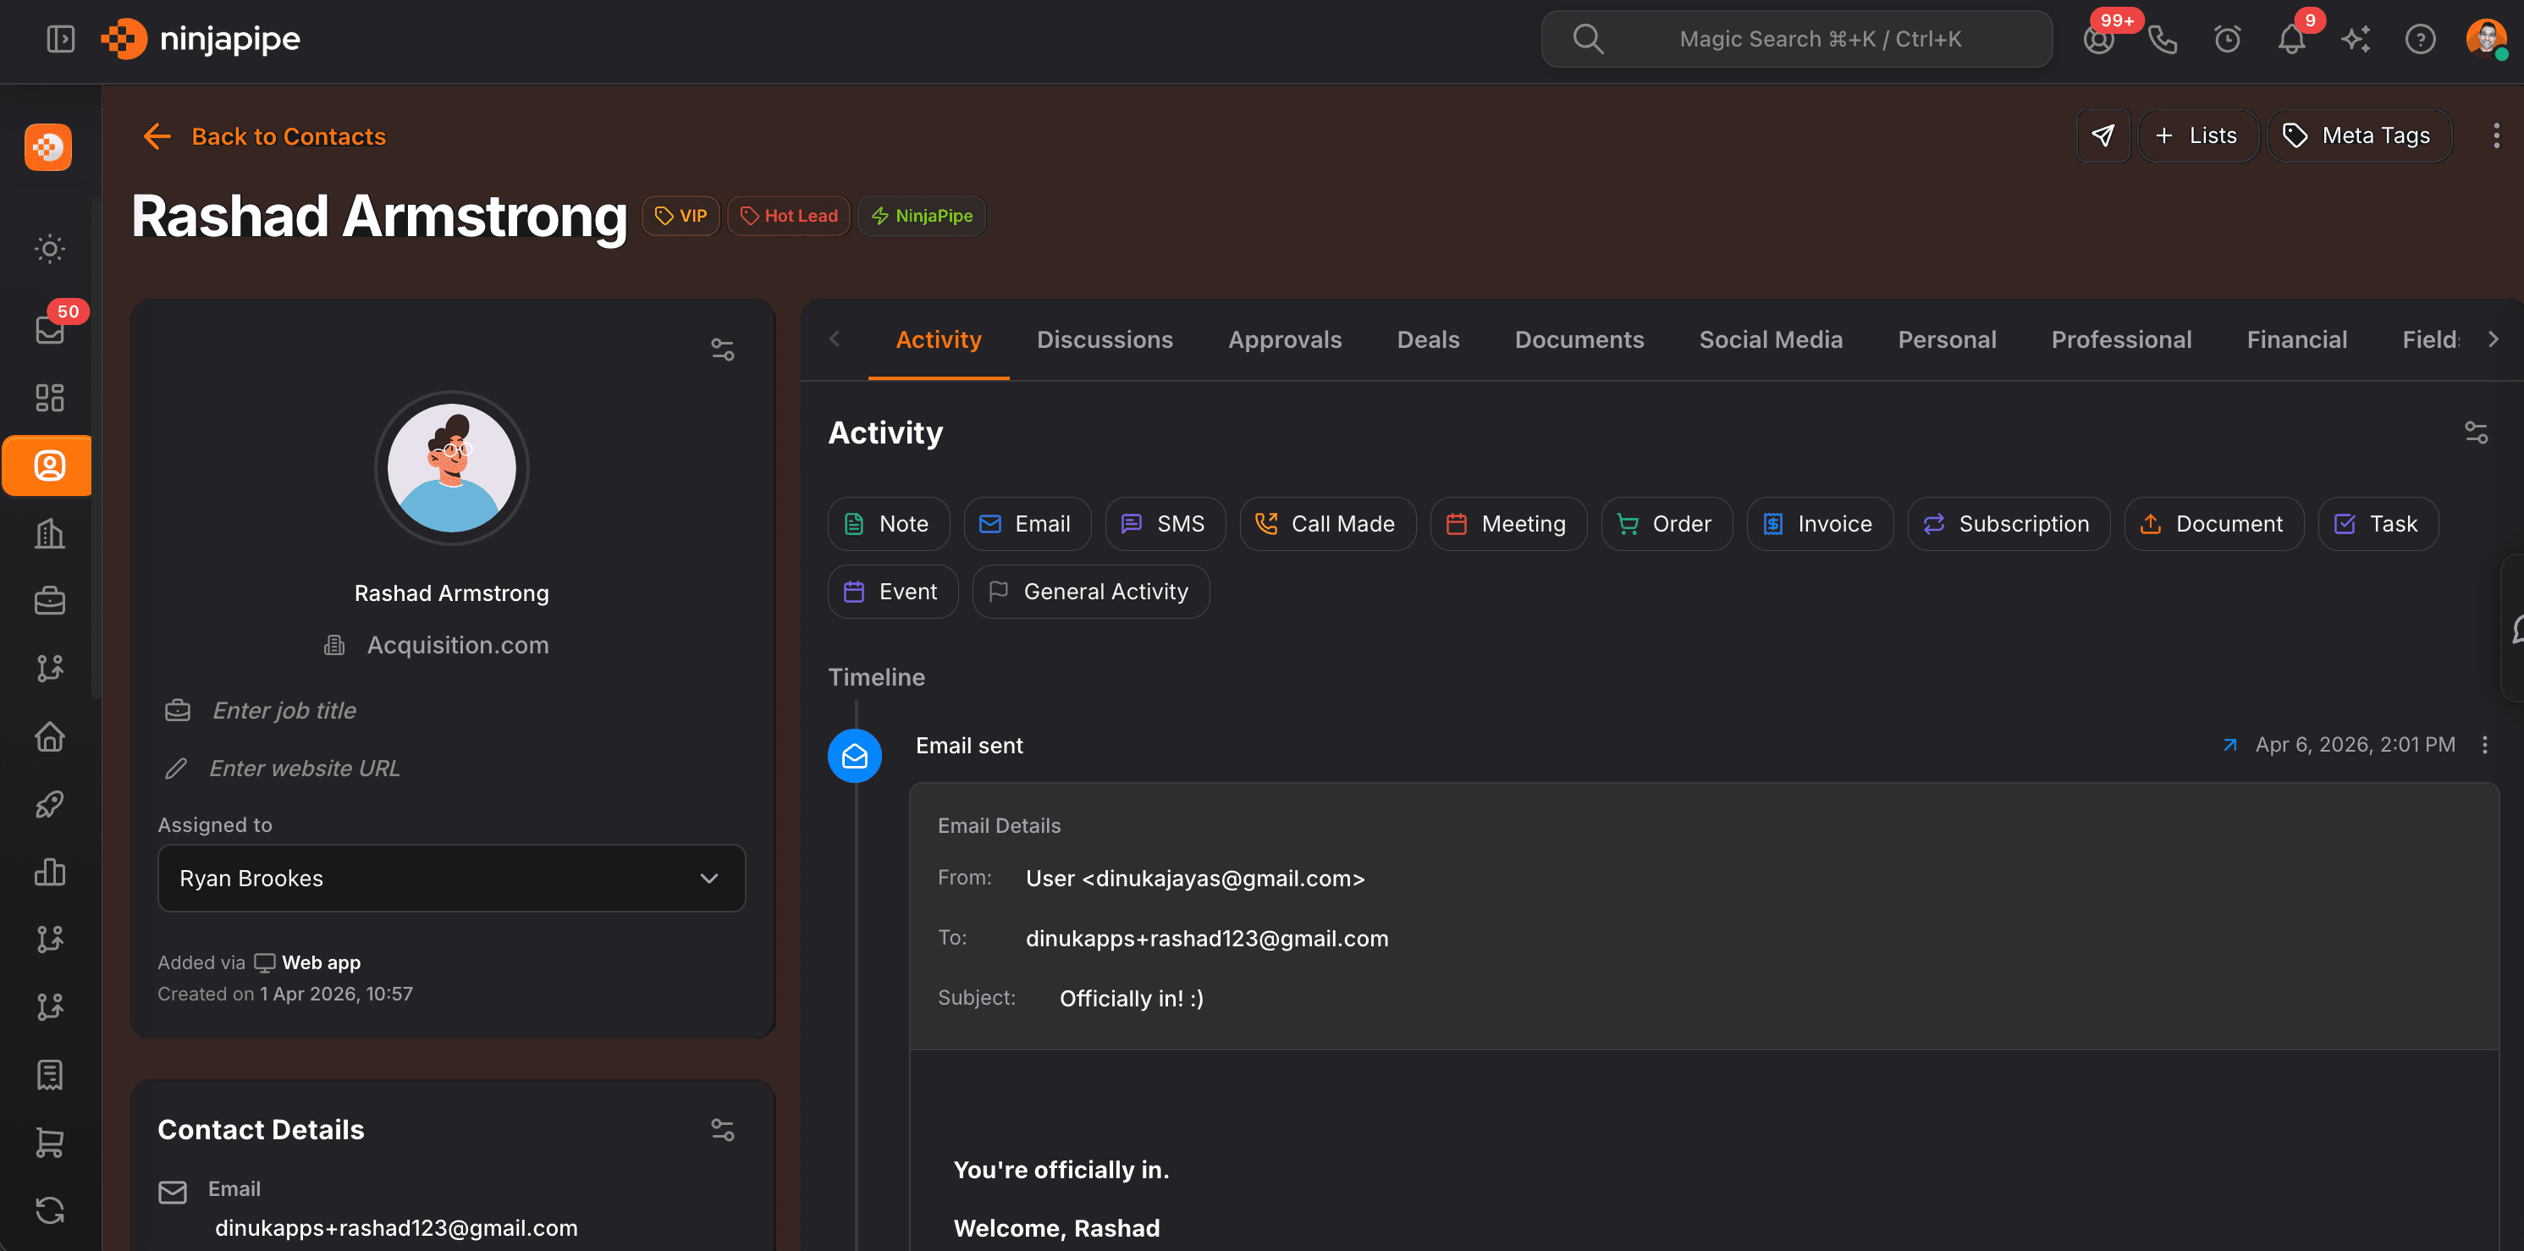The height and width of the screenshot is (1251, 2524).
Task: Open the three-dot menu on Email sent
Action: 2485,745
